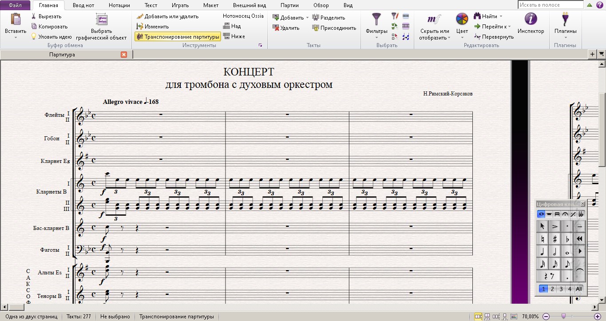The height and width of the screenshot is (321, 606).
Task: Click the Цвет color wheel
Action: point(462,20)
